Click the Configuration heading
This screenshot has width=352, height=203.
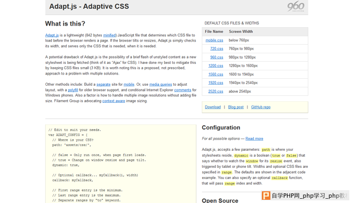(x=221, y=127)
